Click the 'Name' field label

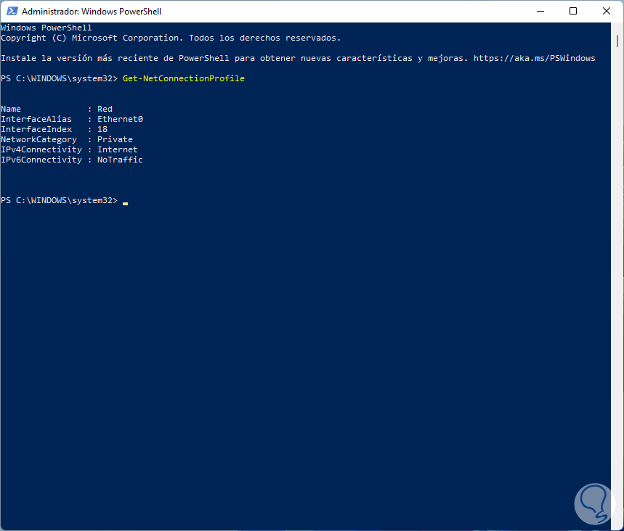(x=11, y=109)
